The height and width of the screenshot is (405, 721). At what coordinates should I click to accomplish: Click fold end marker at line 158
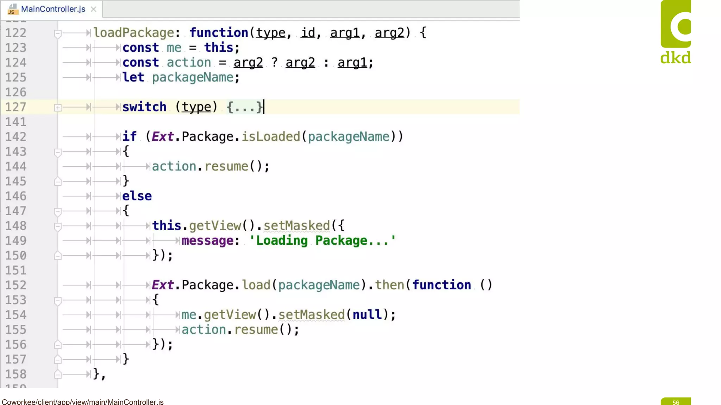click(58, 375)
